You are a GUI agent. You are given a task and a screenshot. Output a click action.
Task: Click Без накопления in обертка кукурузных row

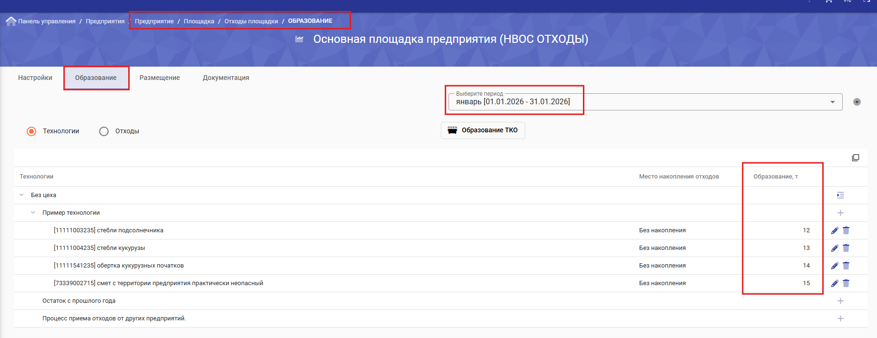click(x=662, y=266)
